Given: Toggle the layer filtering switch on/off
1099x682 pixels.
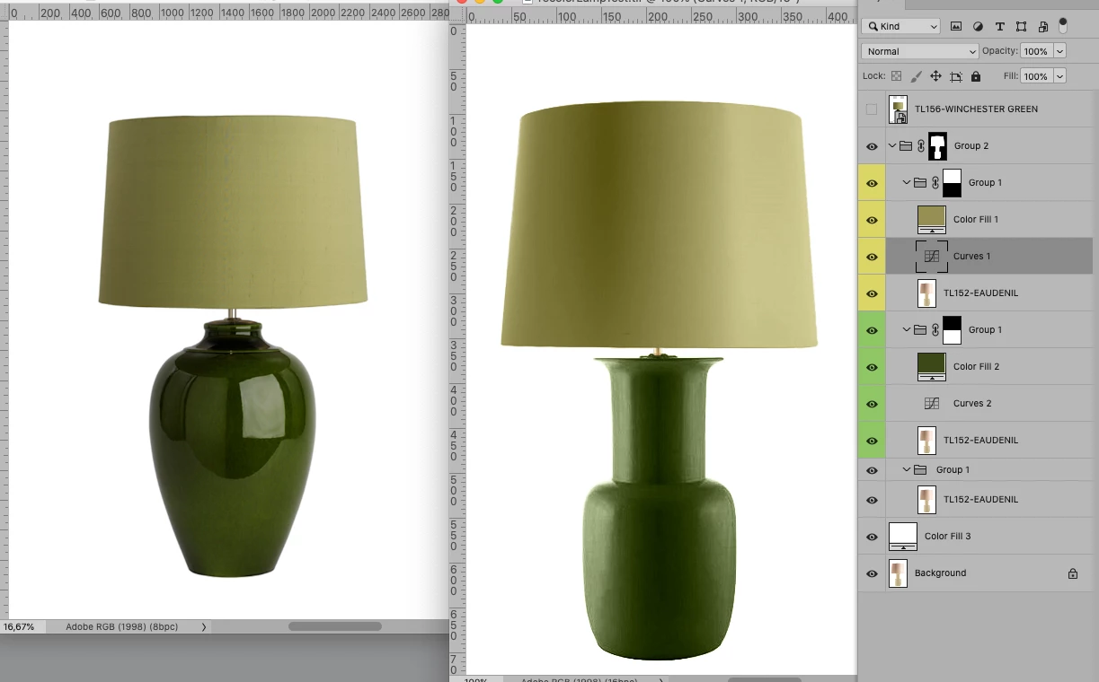Looking at the screenshot, I should (1064, 25).
